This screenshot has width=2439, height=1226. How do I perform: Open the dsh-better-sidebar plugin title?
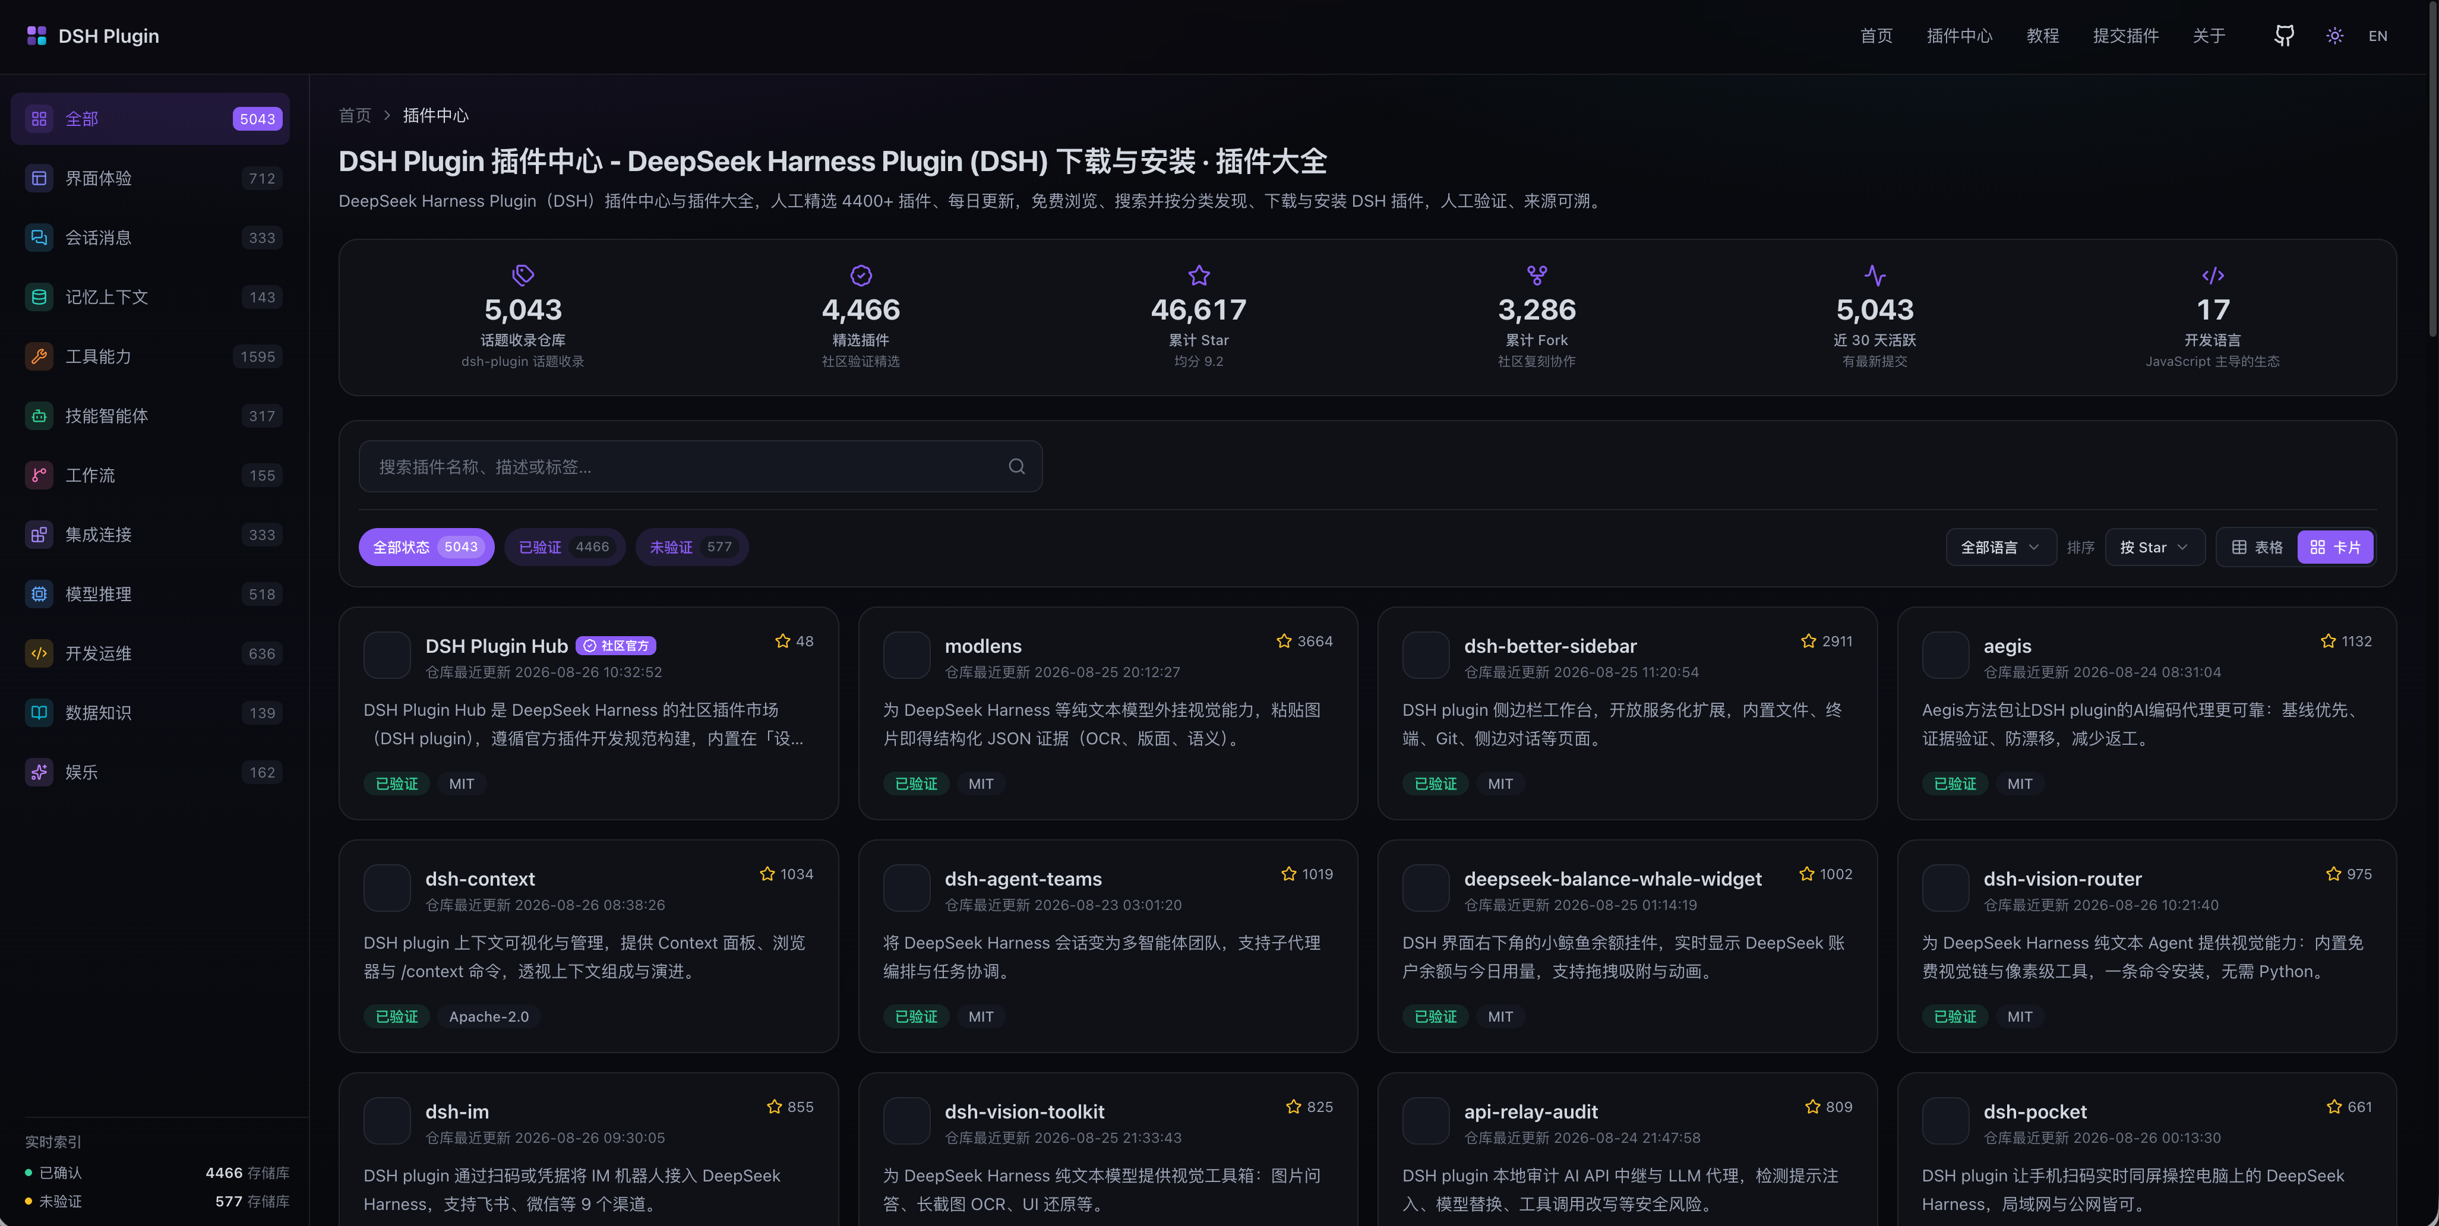[1550, 646]
